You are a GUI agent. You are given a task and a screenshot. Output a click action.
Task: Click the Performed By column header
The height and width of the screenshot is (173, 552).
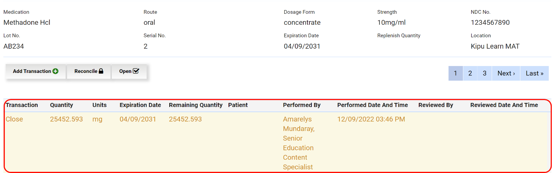(x=302, y=105)
